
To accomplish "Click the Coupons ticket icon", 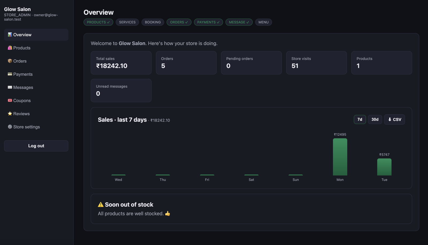I will 10,100.
